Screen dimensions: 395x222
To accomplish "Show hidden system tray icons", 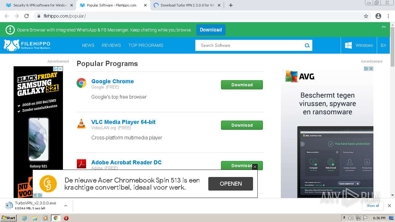I will point(344,218).
